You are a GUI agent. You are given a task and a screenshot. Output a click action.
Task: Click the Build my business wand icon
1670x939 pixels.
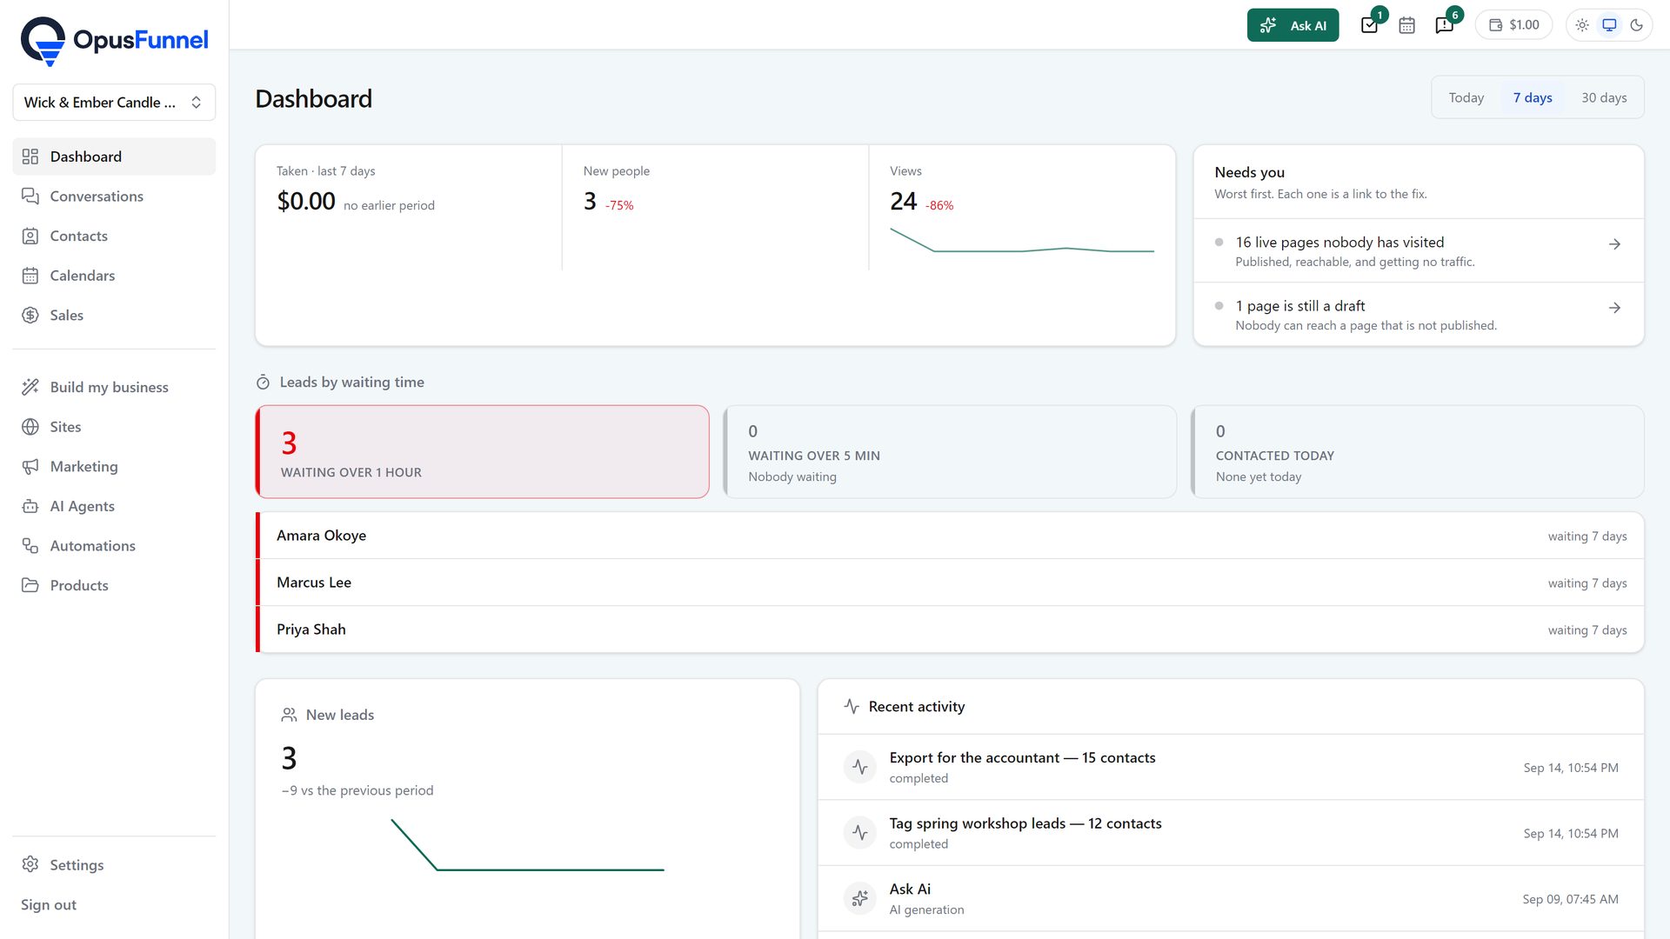tap(30, 387)
